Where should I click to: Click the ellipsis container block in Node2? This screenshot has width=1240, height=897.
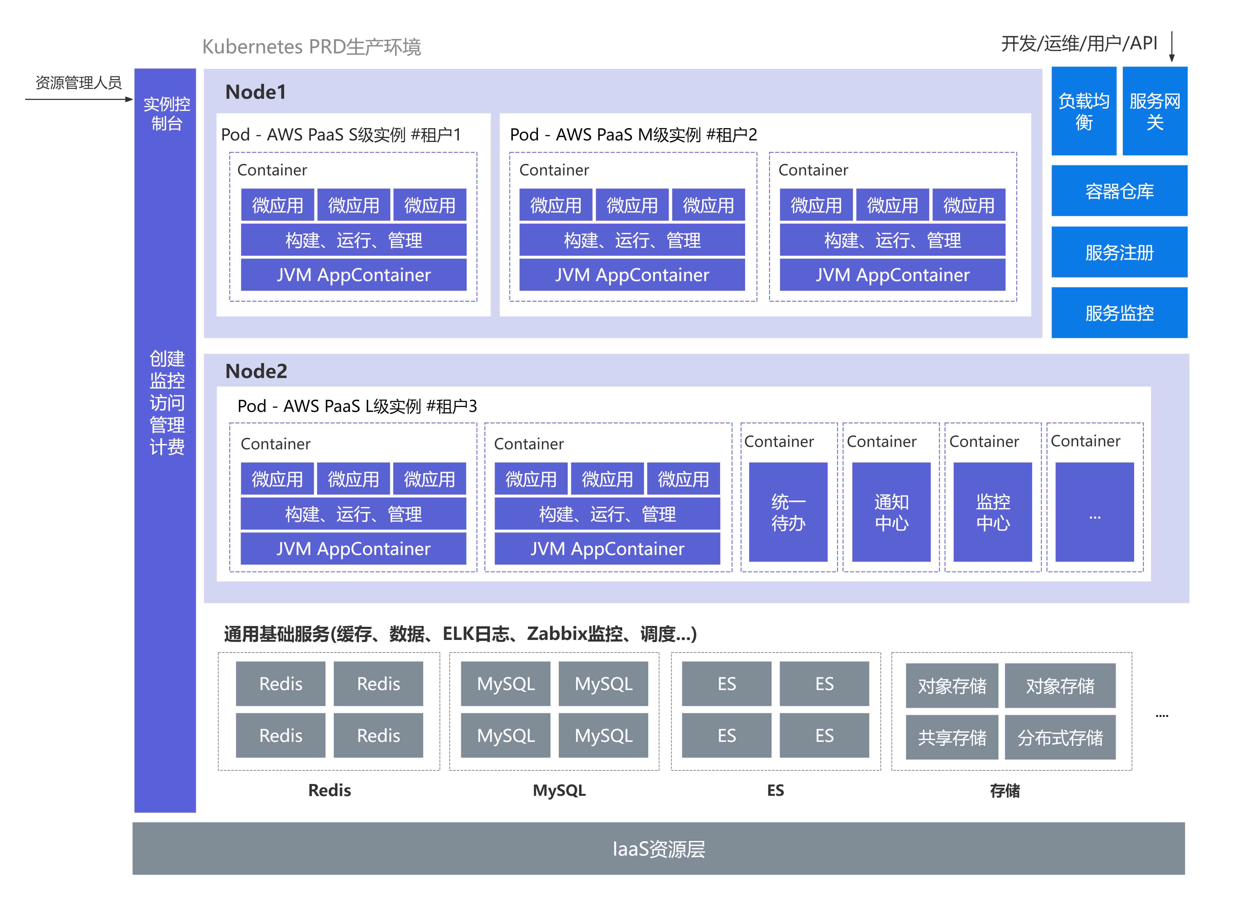tap(1095, 512)
